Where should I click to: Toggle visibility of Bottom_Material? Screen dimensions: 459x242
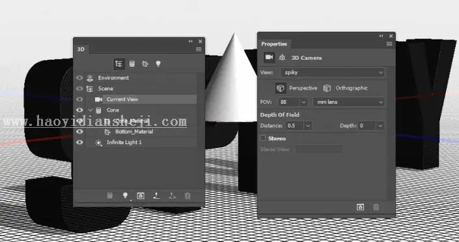pos(79,132)
